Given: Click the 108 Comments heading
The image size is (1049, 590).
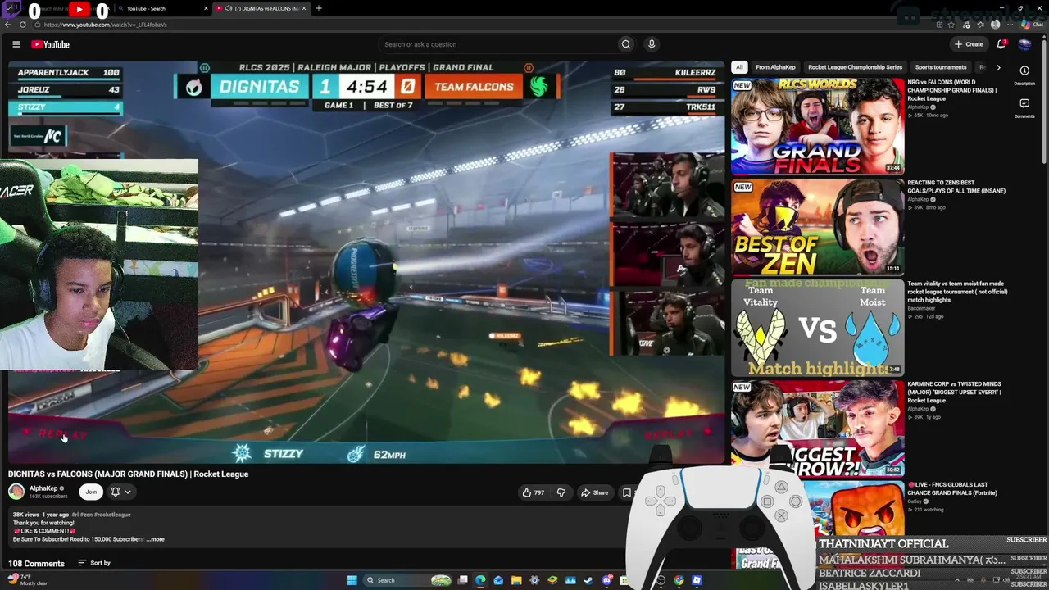Looking at the screenshot, I should click(36, 564).
